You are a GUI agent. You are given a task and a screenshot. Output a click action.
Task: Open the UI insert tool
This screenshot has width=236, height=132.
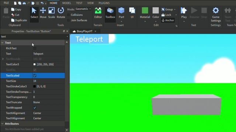pyautogui.click(x=132, y=13)
